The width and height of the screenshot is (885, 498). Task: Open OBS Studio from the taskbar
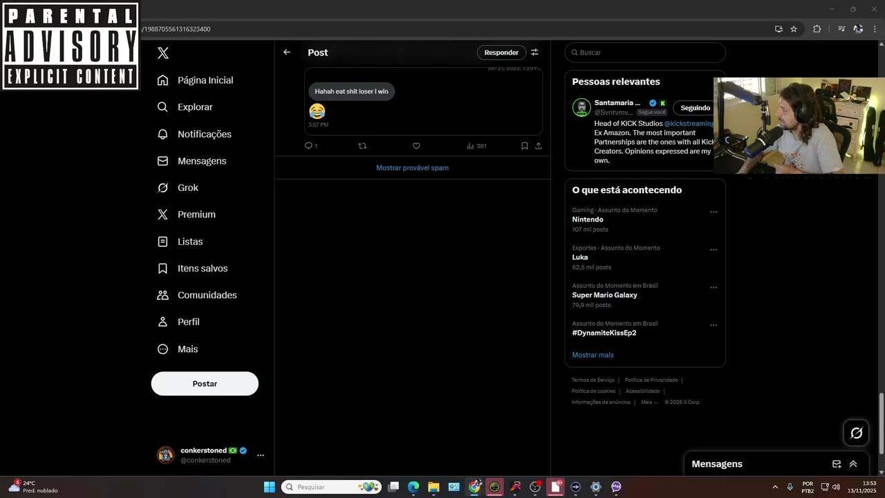pos(535,487)
